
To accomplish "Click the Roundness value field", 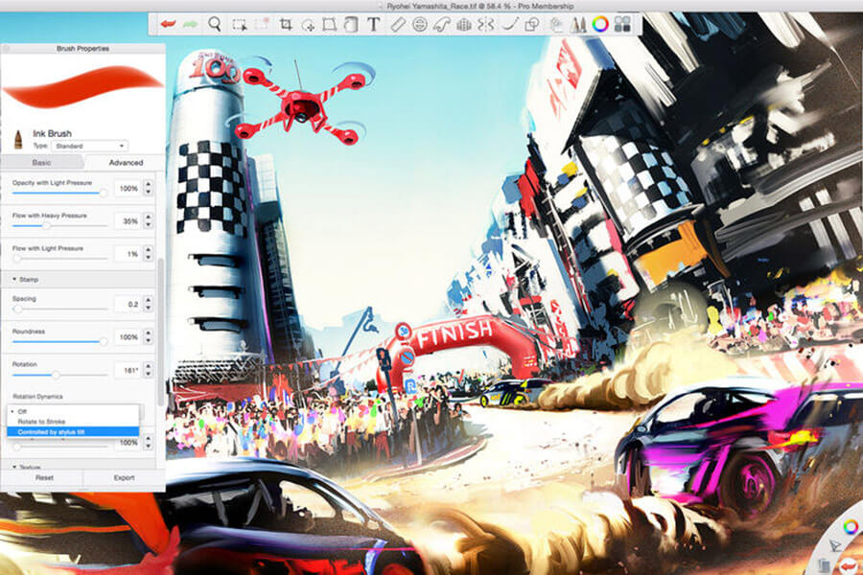I will 128,336.
